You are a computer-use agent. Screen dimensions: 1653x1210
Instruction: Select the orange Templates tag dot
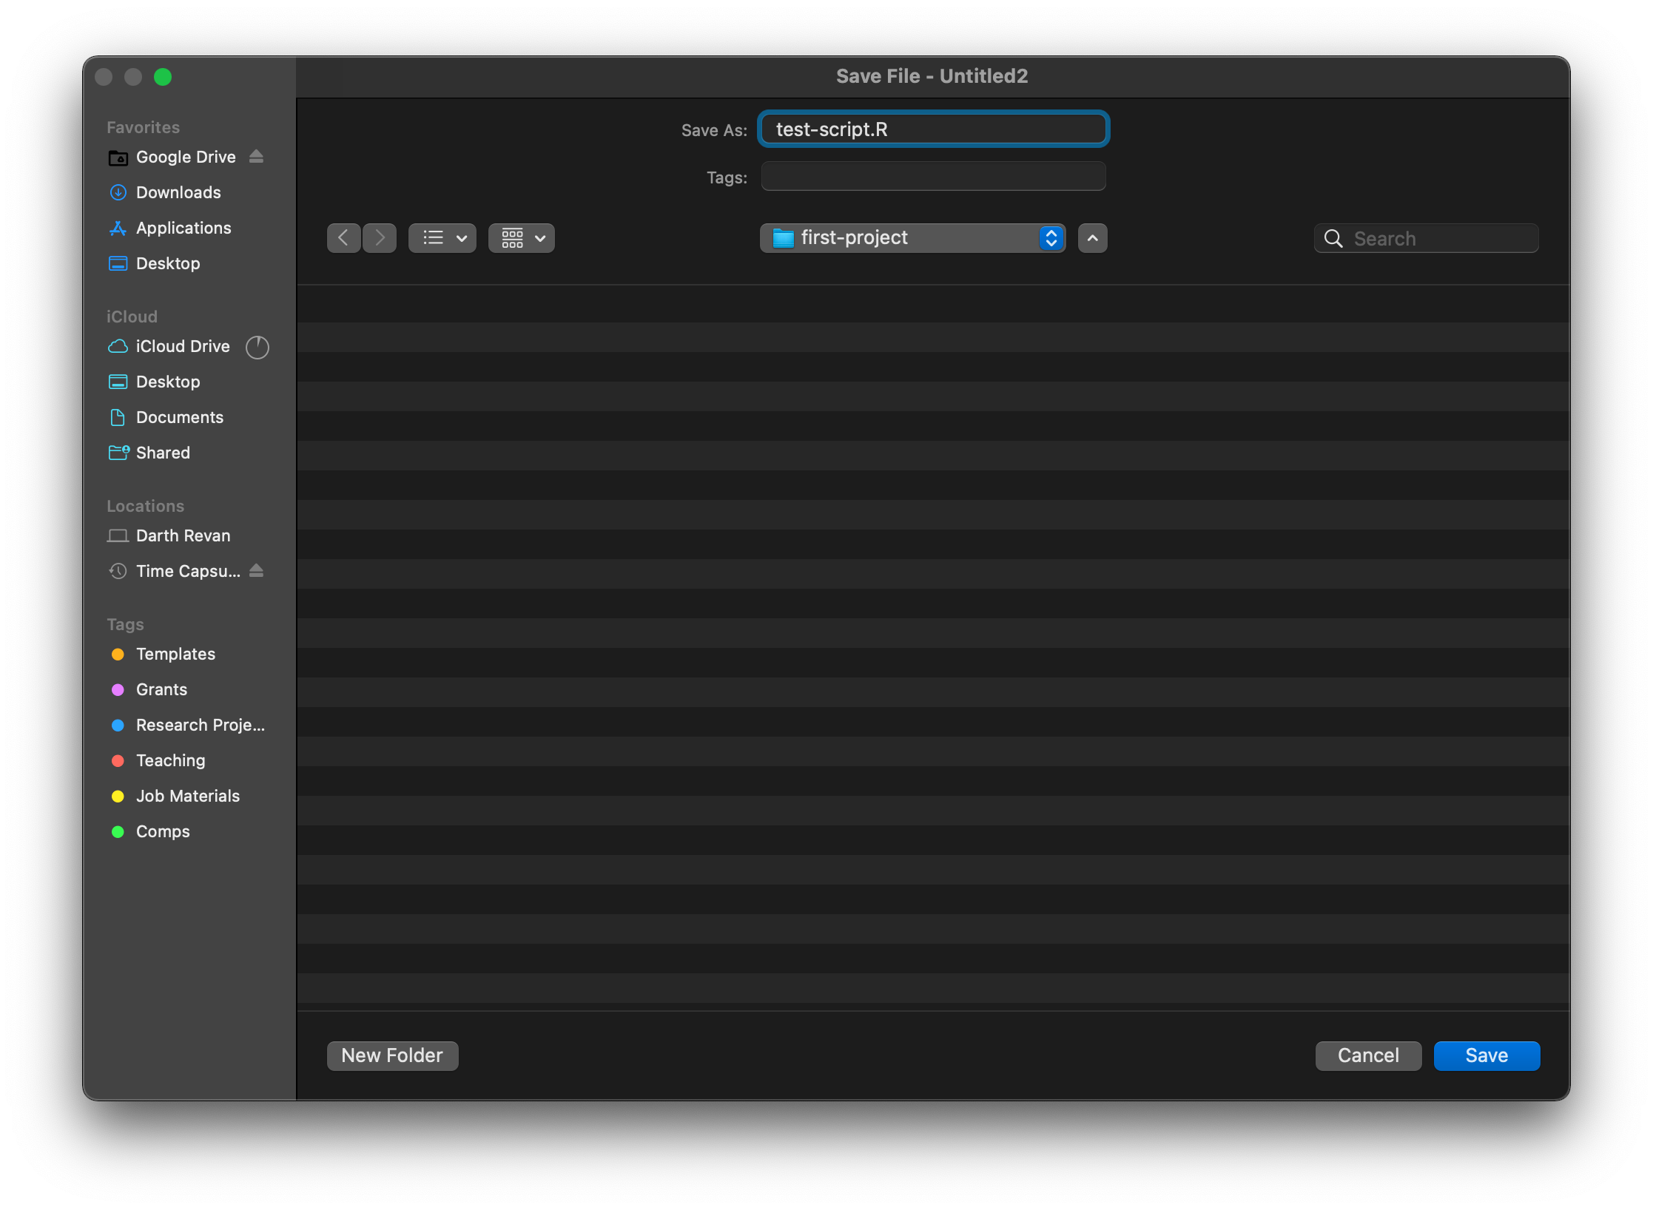118,654
